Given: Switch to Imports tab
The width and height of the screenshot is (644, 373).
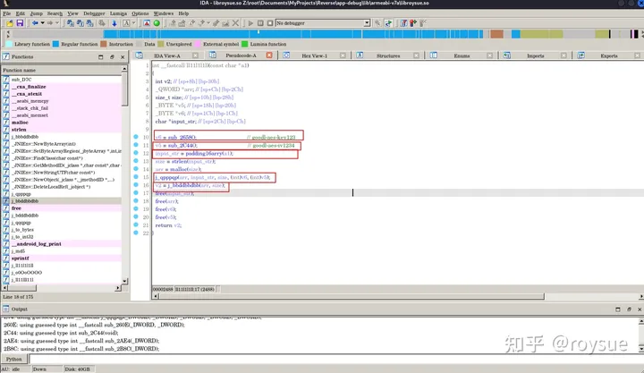Looking at the screenshot, I should (x=535, y=55).
